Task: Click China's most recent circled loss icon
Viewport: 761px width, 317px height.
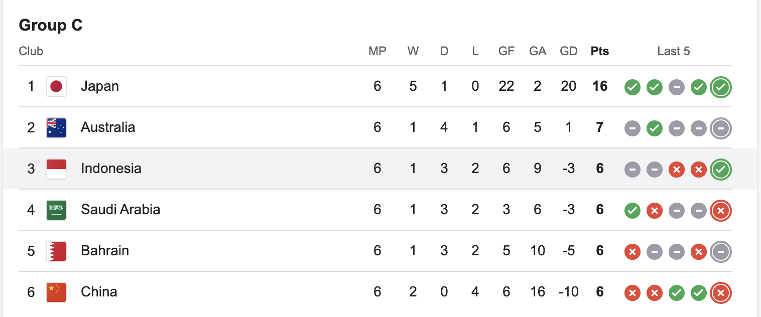Action: [721, 293]
